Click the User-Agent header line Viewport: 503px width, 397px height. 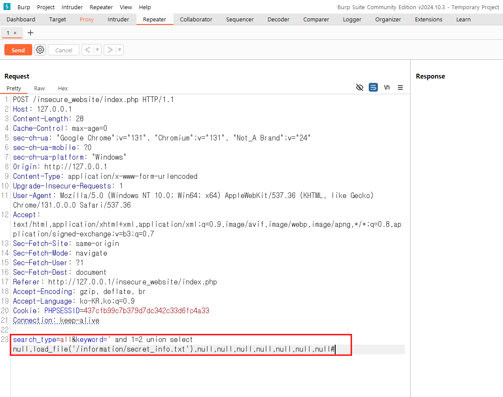click(x=193, y=200)
